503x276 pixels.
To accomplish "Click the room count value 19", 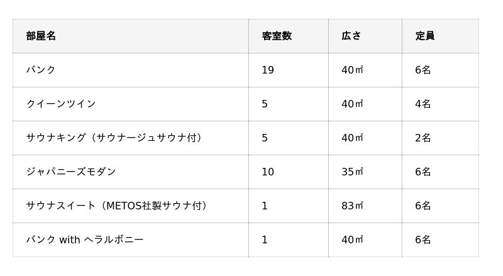I will point(267,70).
